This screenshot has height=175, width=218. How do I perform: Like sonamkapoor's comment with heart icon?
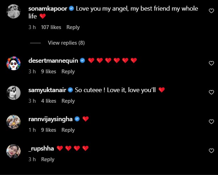tap(212, 11)
